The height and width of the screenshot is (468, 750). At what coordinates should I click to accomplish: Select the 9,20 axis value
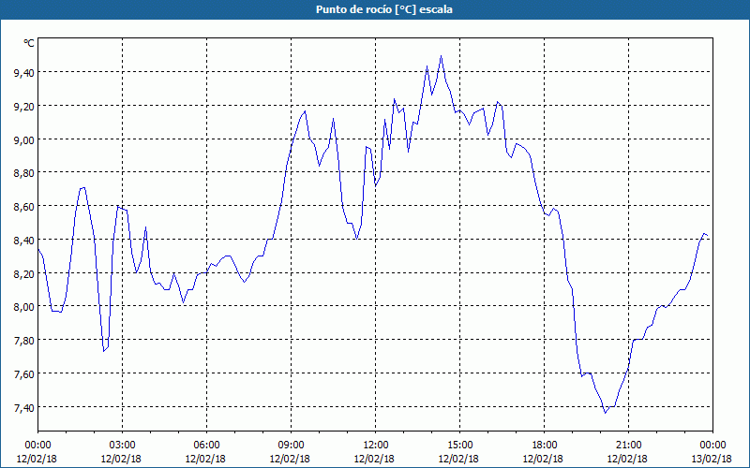point(23,106)
